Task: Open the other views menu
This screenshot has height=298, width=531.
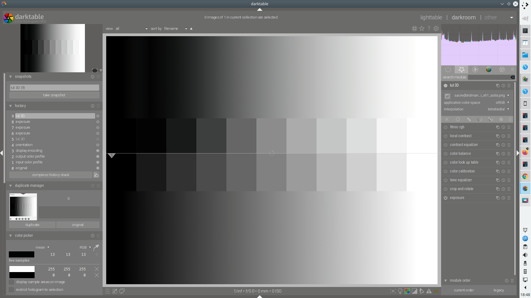Action: [491, 17]
